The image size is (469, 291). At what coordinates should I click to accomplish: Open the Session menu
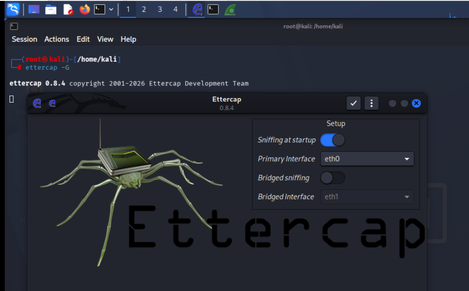pos(25,39)
